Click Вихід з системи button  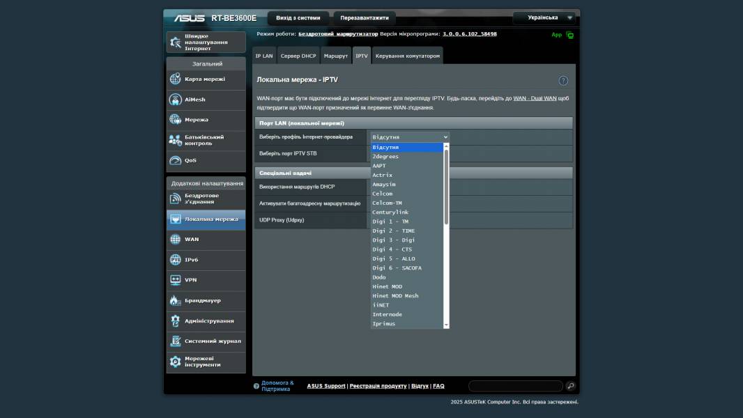(x=298, y=18)
